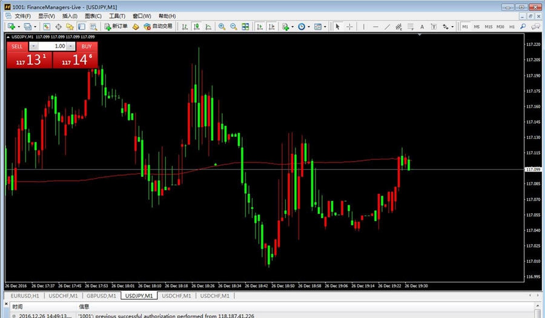
Task: Zoom out on the chart
Action: (233, 27)
